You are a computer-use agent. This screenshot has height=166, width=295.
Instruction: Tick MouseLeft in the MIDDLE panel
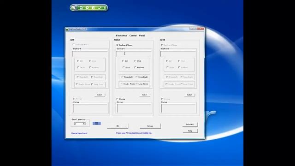pyautogui.click(x=123, y=77)
